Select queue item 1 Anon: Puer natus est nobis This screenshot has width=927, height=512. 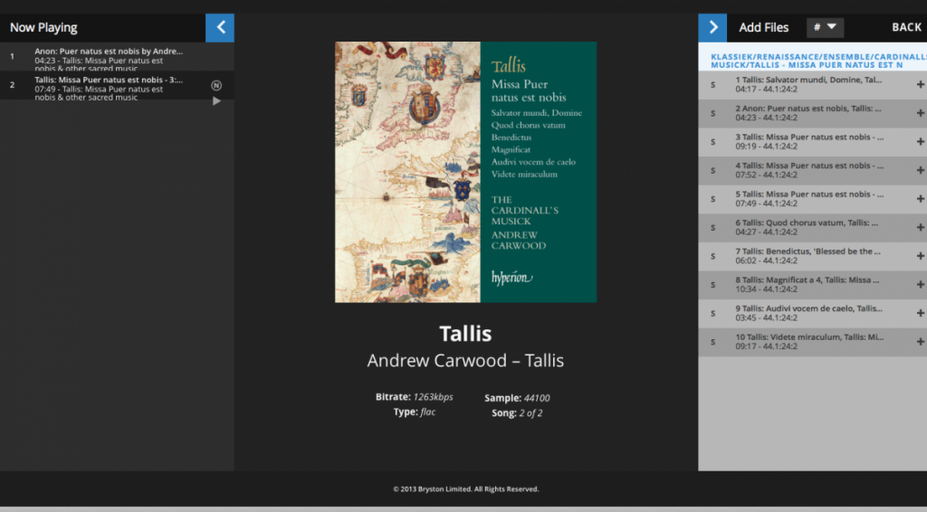click(117, 57)
